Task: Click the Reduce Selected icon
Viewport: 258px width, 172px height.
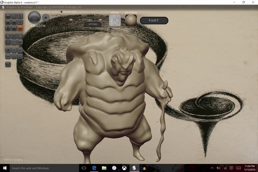Action: click(14, 36)
